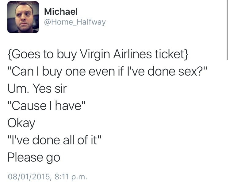
Task: Click the display name Michael
Action: click(61, 11)
